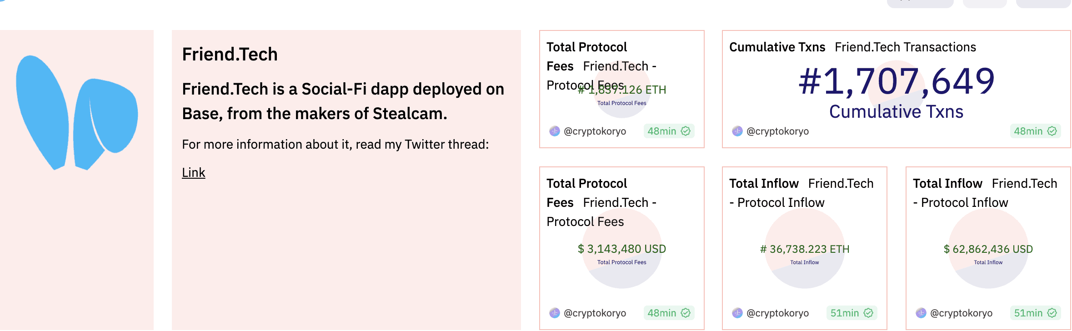Open @cryptokoryo profile from Cumulative Txns card
The height and width of the screenshot is (331, 1072).
coord(777,131)
